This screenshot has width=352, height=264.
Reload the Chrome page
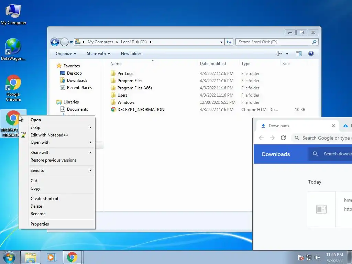tap(283, 138)
